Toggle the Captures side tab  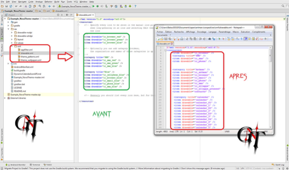[x=2, y=20]
